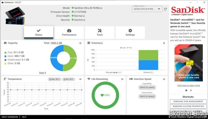
Task: Click the refresh device icon
Action: click(x=165, y=9)
